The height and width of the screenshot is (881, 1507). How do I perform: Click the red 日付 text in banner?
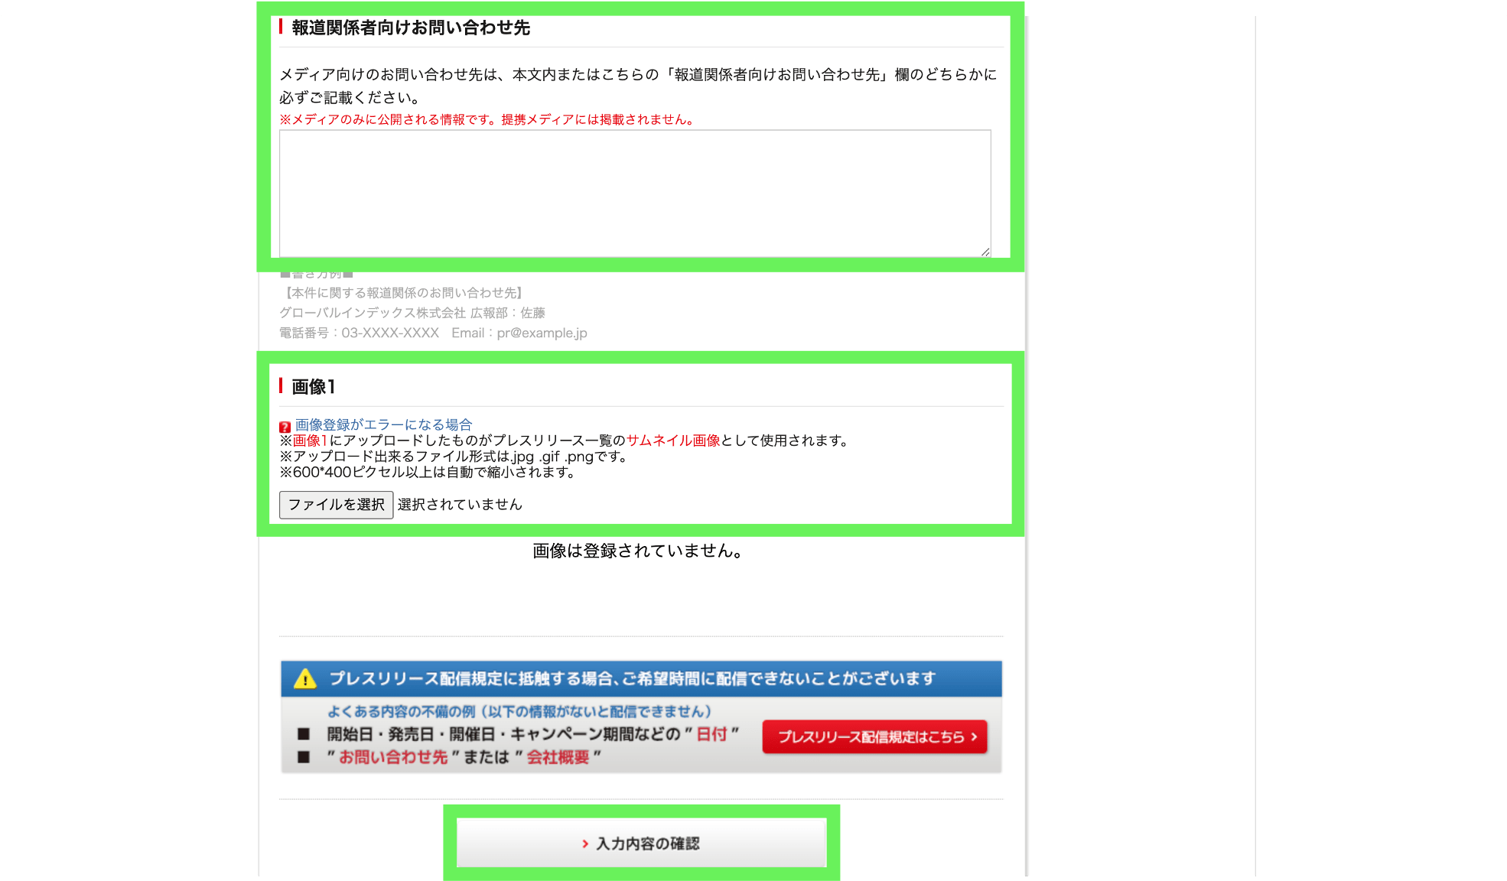pyautogui.click(x=711, y=734)
